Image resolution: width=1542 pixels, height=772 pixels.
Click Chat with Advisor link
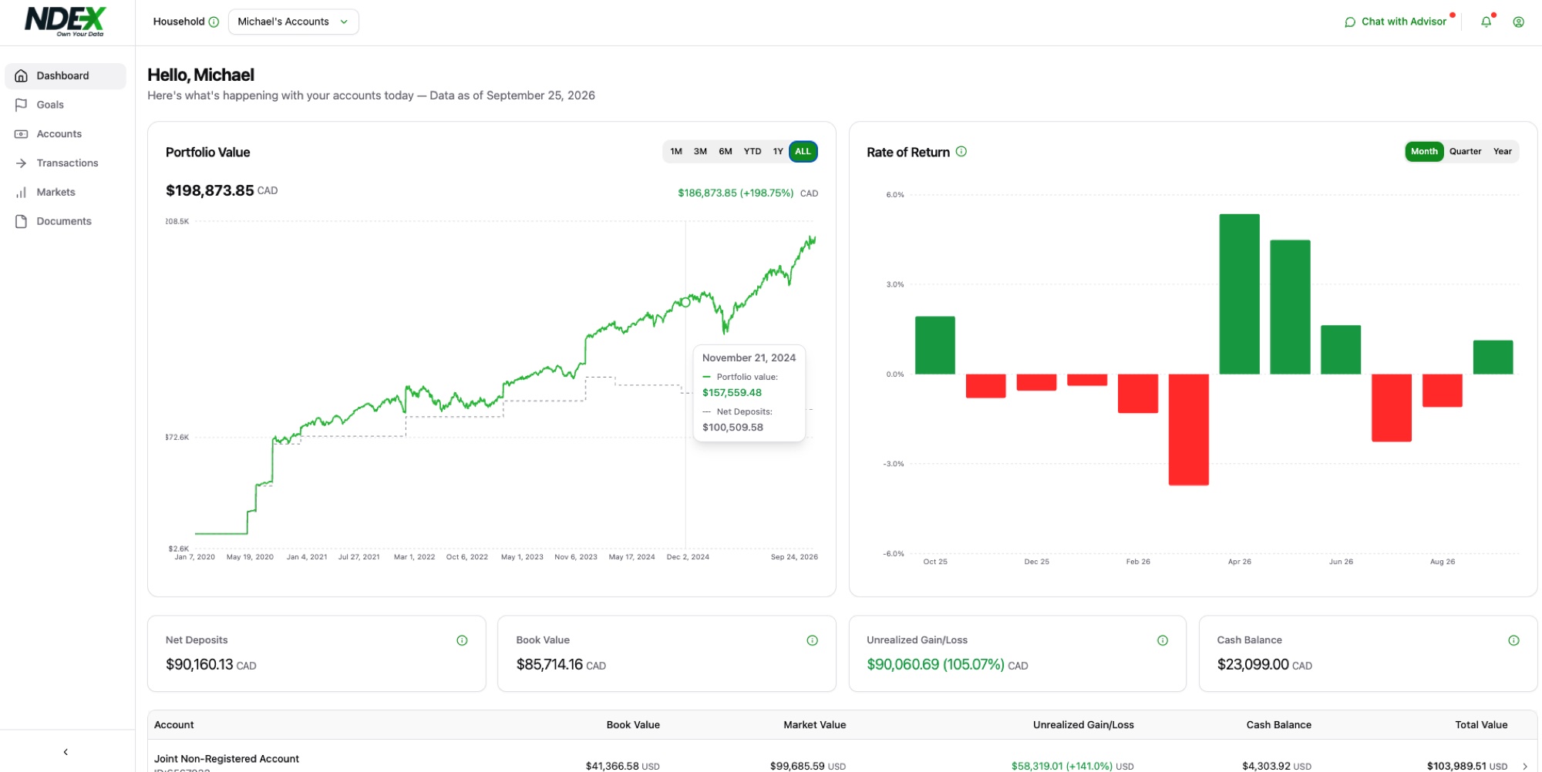coord(1403,22)
